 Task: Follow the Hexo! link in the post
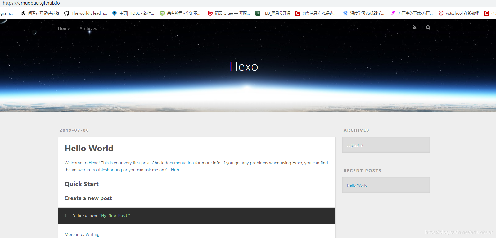94,163
